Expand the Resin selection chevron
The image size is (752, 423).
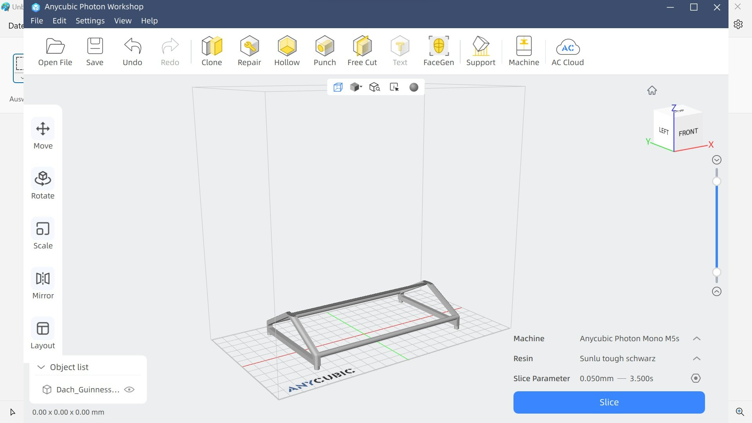tap(696, 358)
